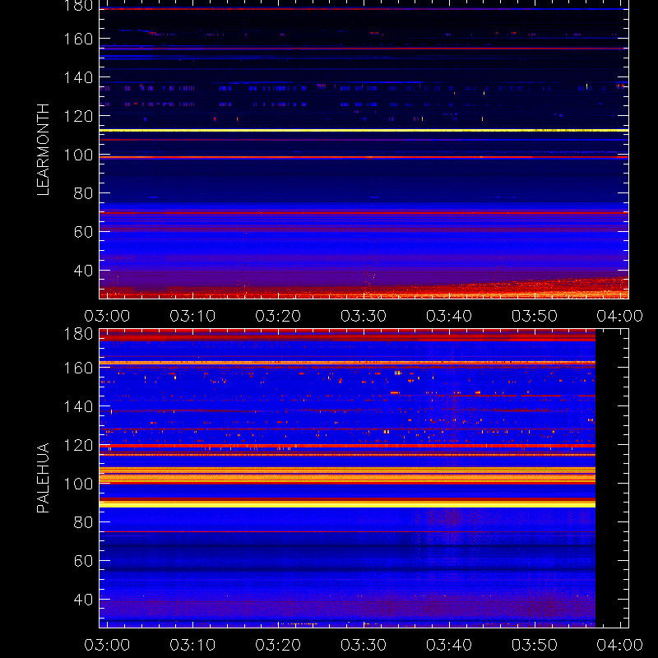The image size is (658, 658).
Task: Click the 03:40 time label of Learmonth plot
Action: (x=449, y=316)
